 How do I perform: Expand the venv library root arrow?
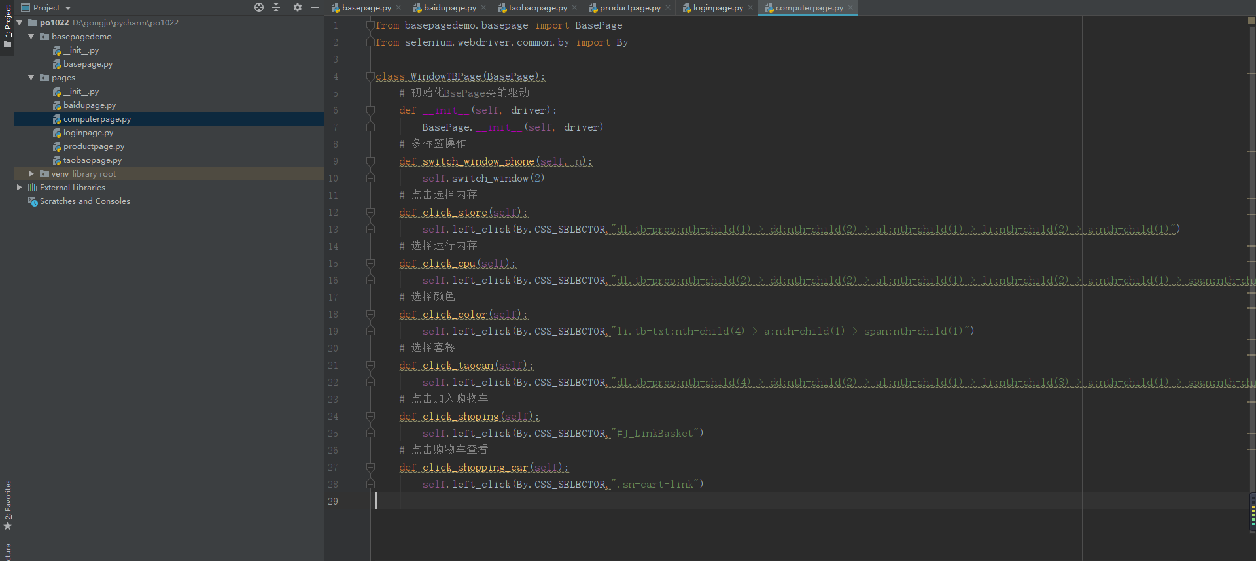click(31, 174)
